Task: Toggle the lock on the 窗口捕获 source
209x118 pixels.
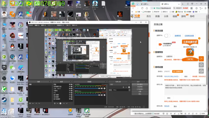Action: click(72, 95)
